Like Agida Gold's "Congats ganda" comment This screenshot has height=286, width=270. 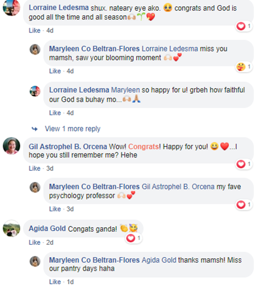tap(35, 242)
